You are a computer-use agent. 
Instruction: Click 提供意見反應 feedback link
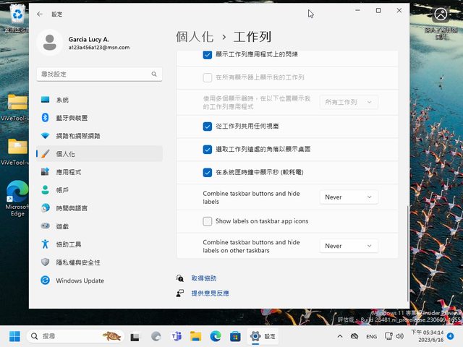point(210,294)
